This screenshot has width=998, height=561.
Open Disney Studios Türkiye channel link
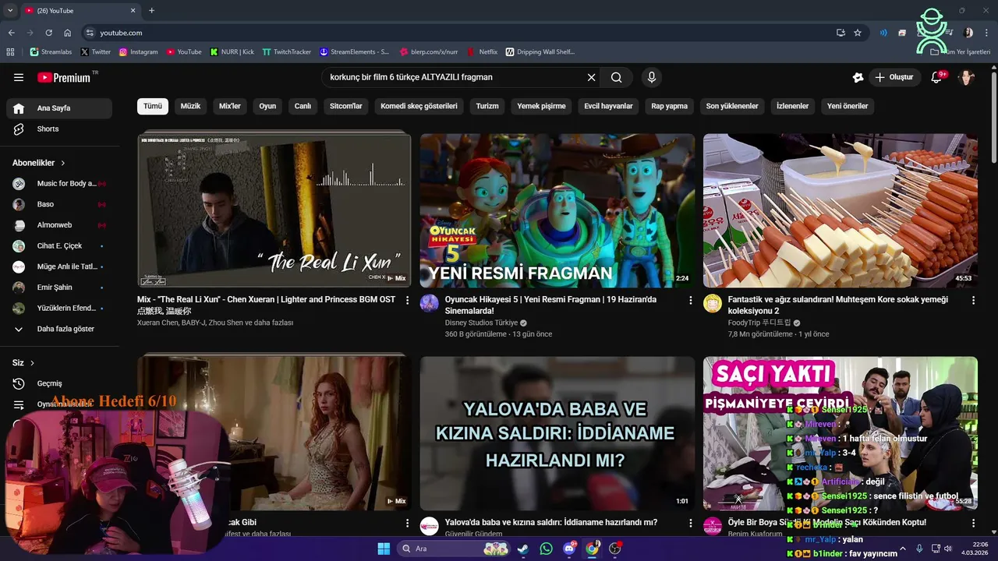481,323
